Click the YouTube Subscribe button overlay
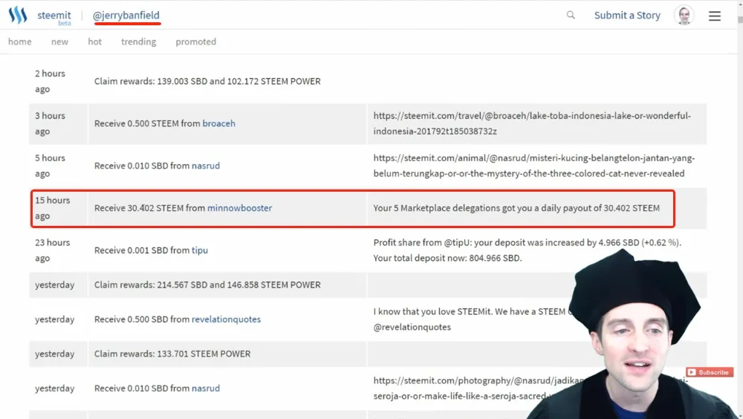This screenshot has width=743, height=419. point(710,372)
